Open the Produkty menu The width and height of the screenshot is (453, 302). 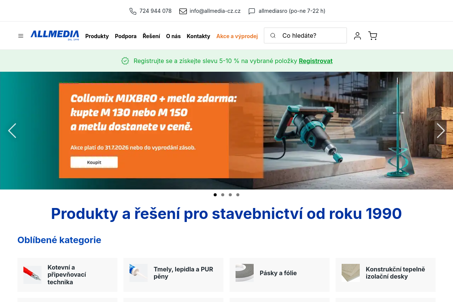[x=97, y=36]
